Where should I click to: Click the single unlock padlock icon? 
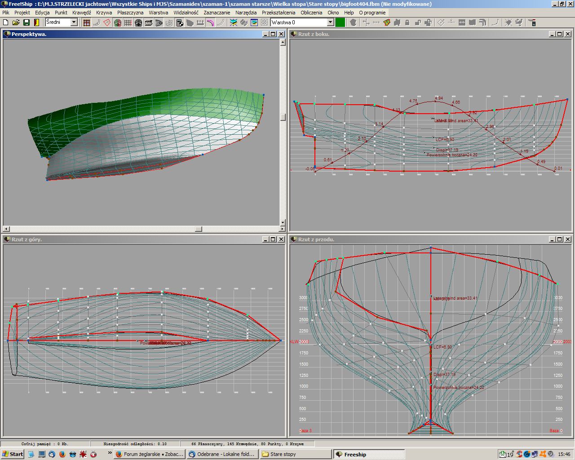pos(418,22)
